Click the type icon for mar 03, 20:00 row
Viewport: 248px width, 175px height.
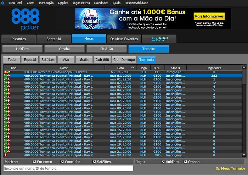[7, 87]
